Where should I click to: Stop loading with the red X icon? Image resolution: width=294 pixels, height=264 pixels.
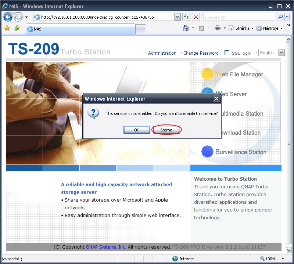196,17
